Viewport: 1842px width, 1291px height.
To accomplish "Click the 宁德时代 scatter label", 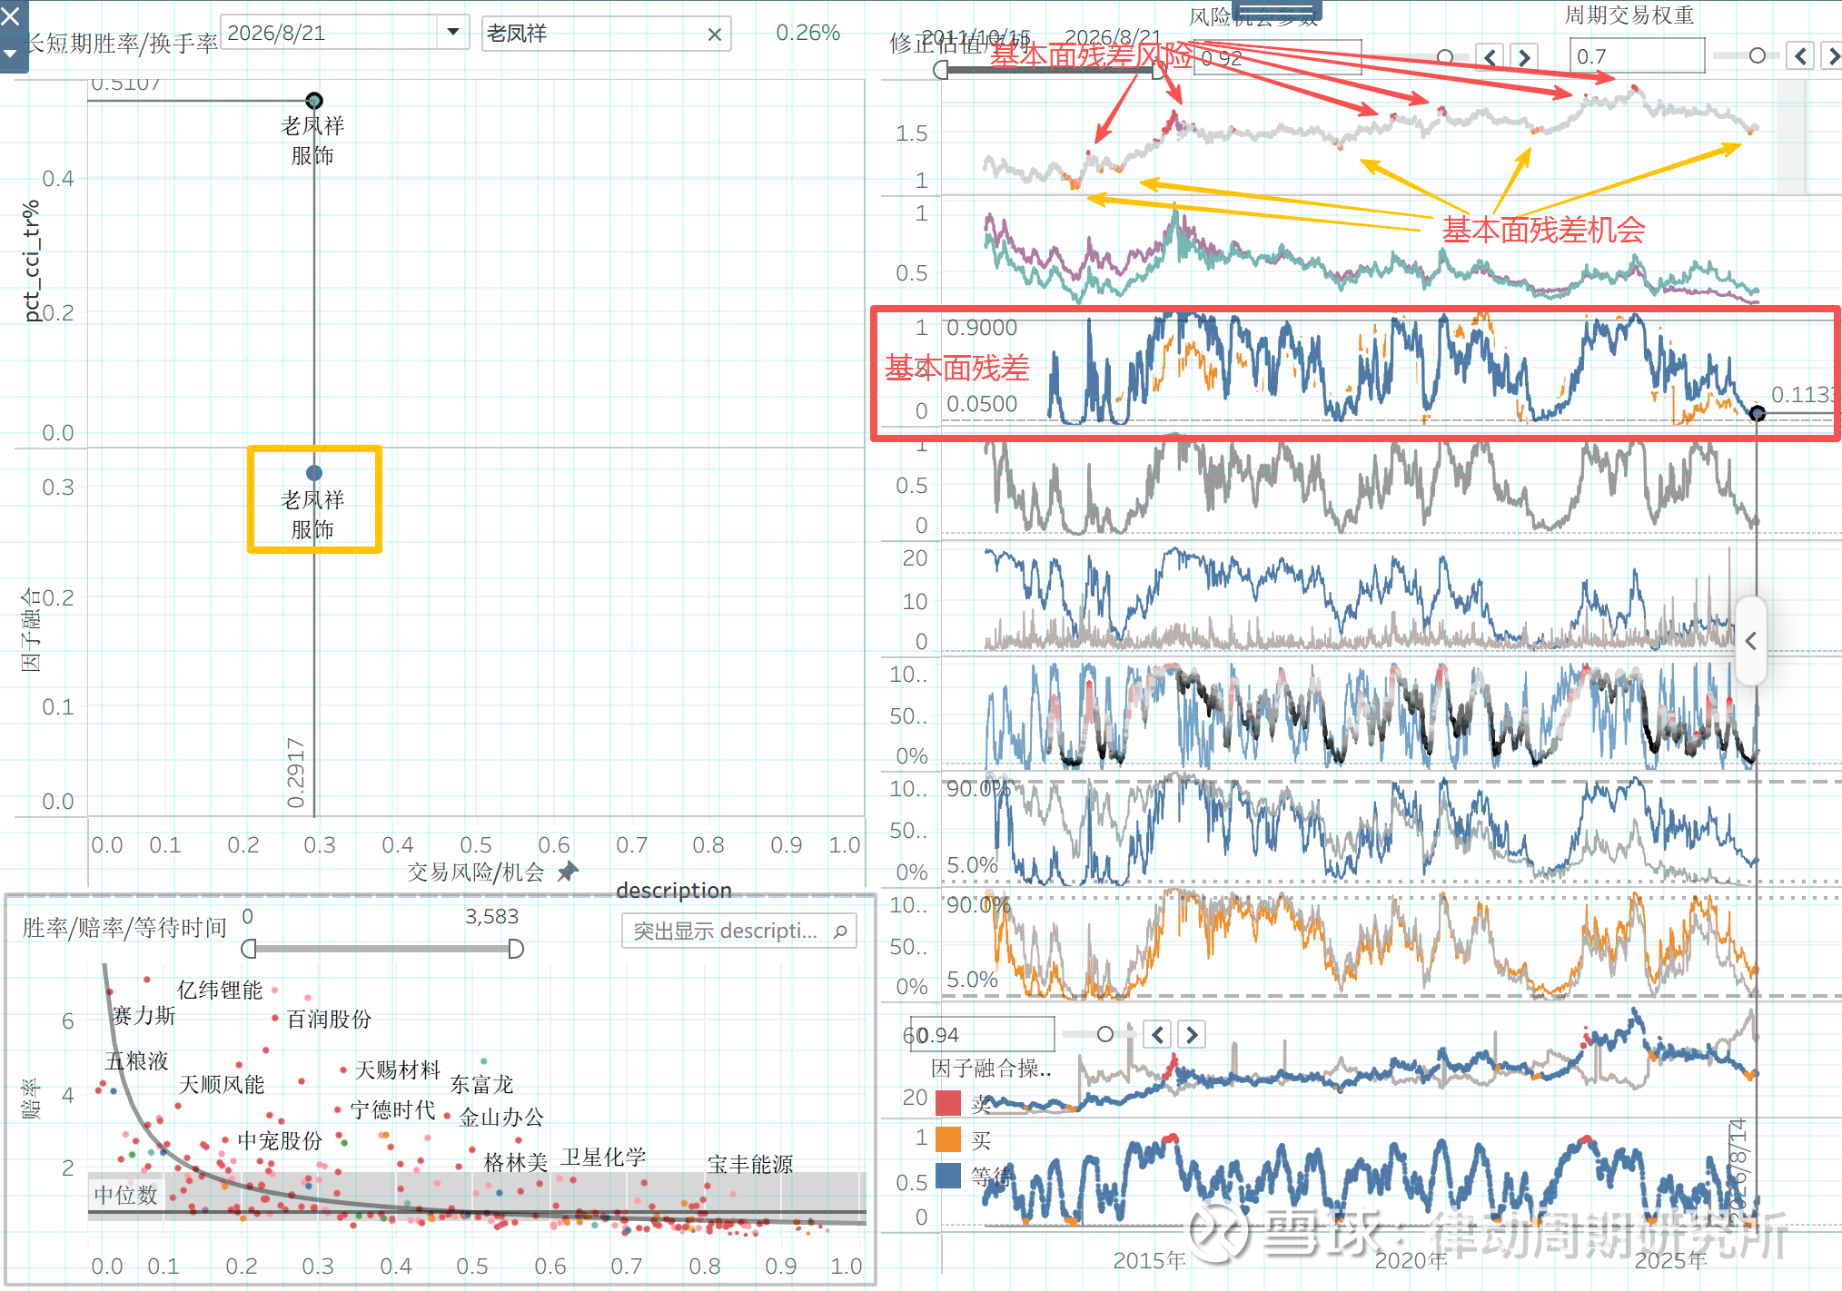I will (392, 1109).
